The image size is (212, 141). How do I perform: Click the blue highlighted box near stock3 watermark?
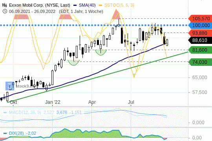pos(10,86)
